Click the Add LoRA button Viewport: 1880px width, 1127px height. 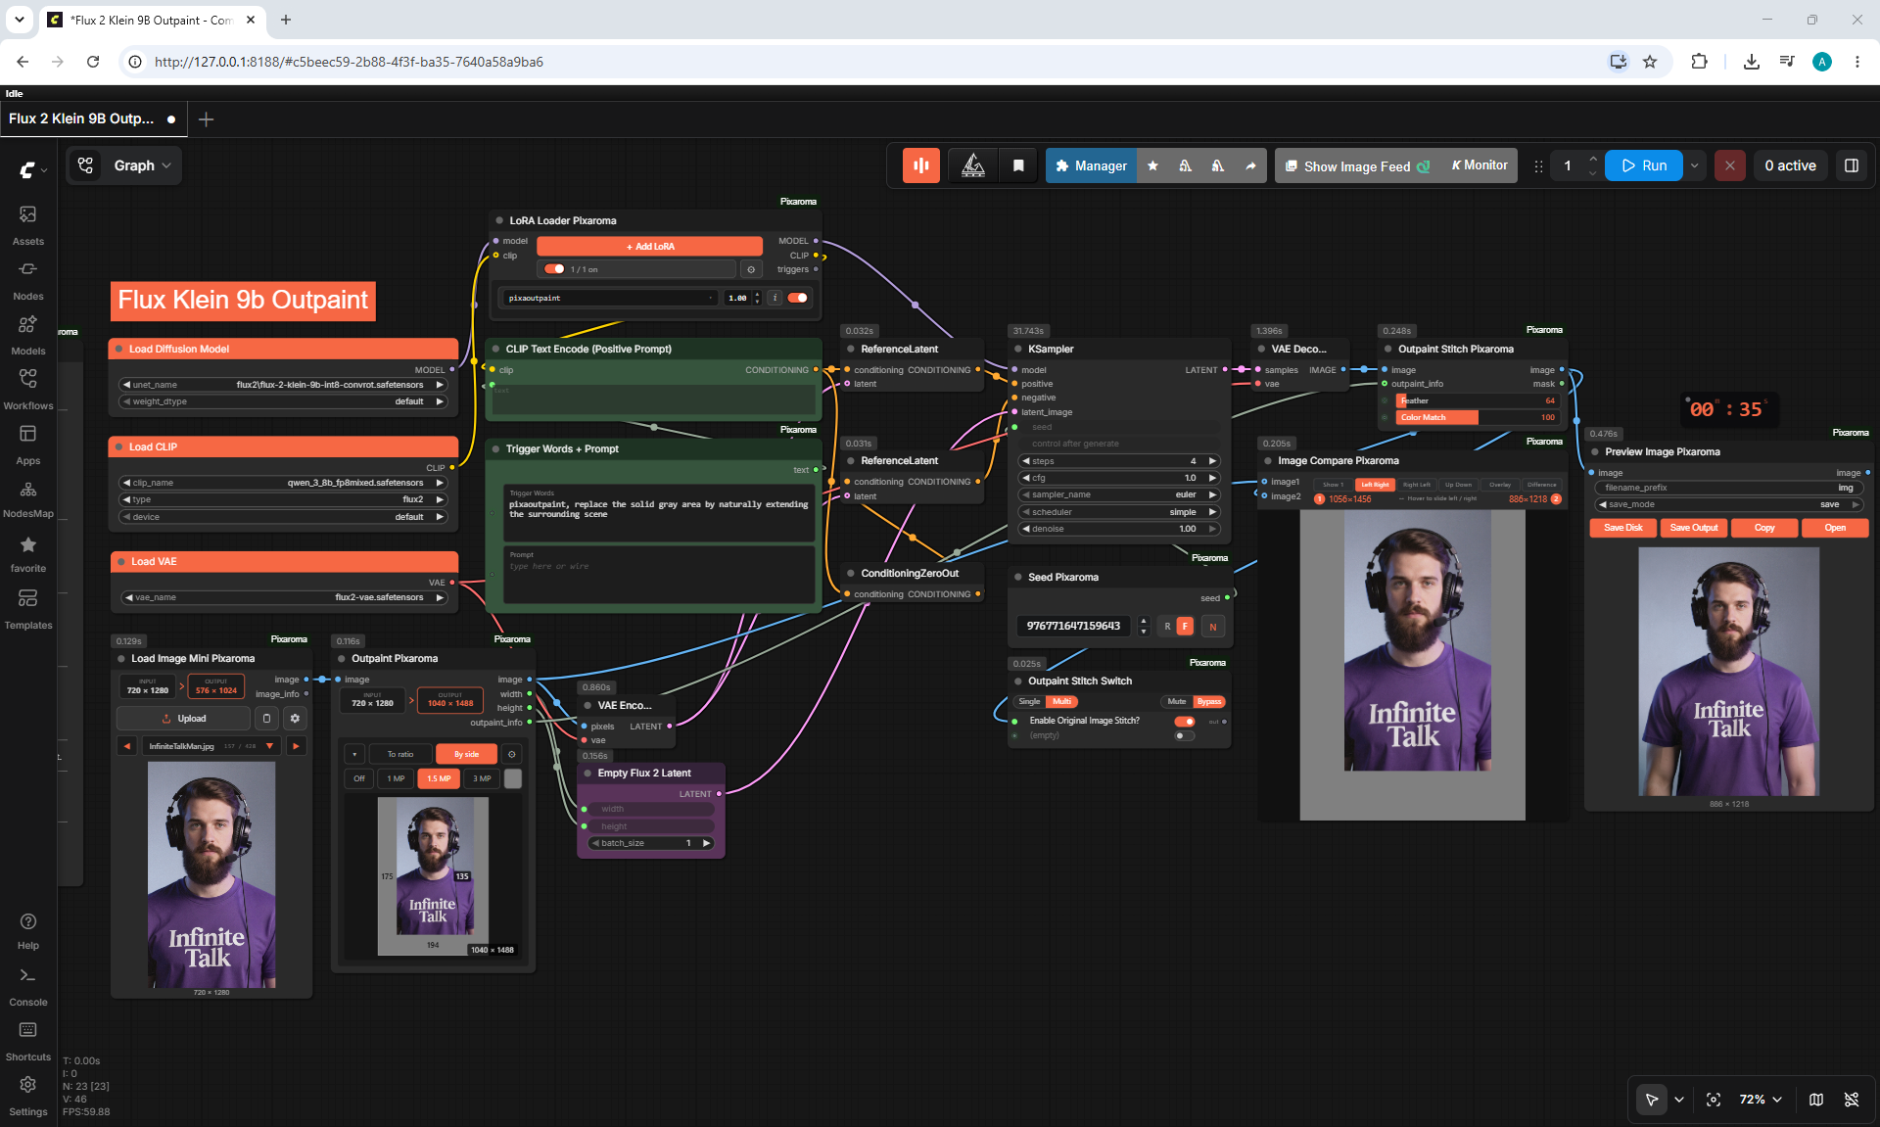(x=650, y=247)
